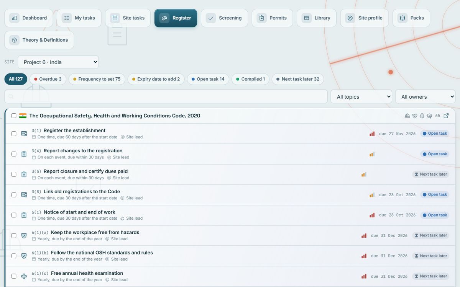The image size is (460, 287).
Task: Click the orange priority bars on Report changes to the registration
Action: coord(372,154)
